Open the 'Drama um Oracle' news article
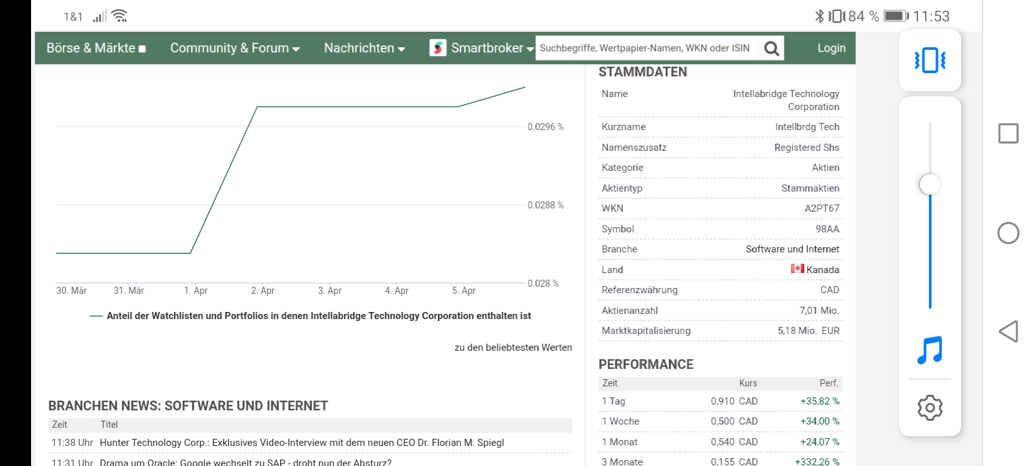 246,462
